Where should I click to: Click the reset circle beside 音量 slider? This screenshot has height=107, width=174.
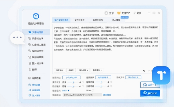click(83, 82)
